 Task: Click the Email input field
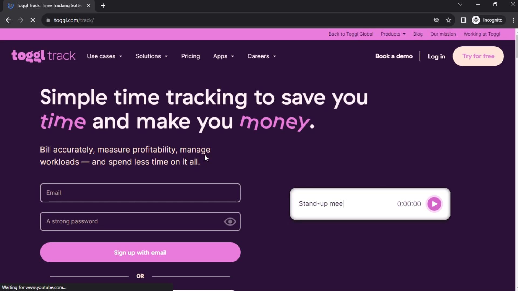[140, 192]
